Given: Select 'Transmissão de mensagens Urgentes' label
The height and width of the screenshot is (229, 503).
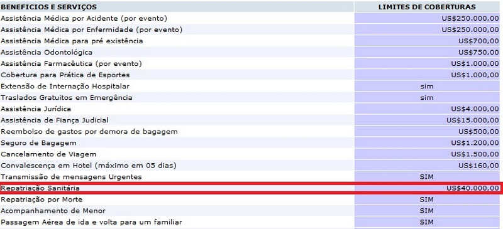Looking at the screenshot, I should click(71, 177).
